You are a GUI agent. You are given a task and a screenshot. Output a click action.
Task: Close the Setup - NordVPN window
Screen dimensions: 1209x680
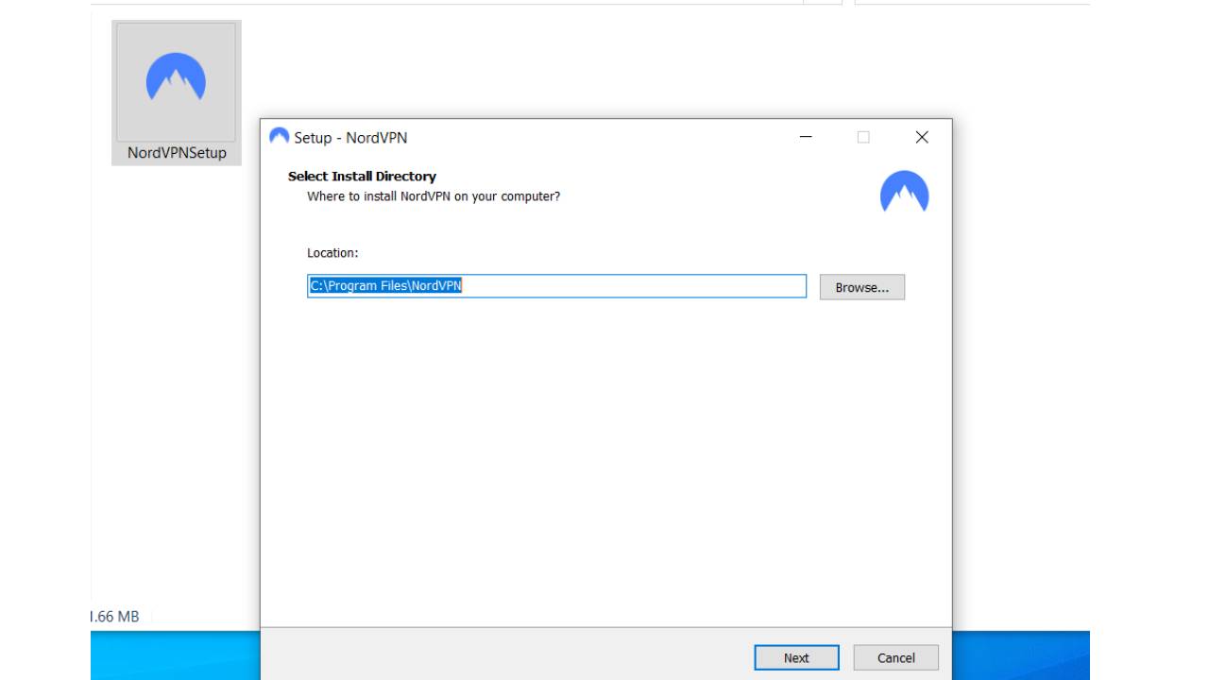(922, 138)
